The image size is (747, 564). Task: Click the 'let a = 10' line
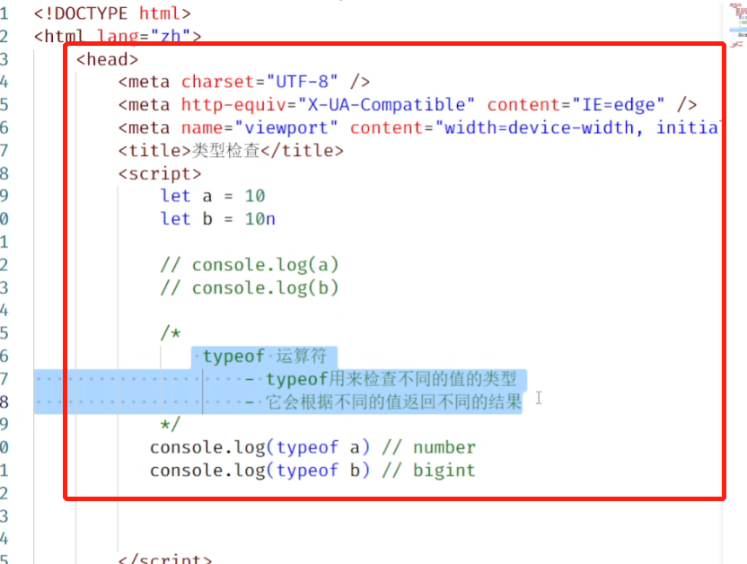pos(213,196)
